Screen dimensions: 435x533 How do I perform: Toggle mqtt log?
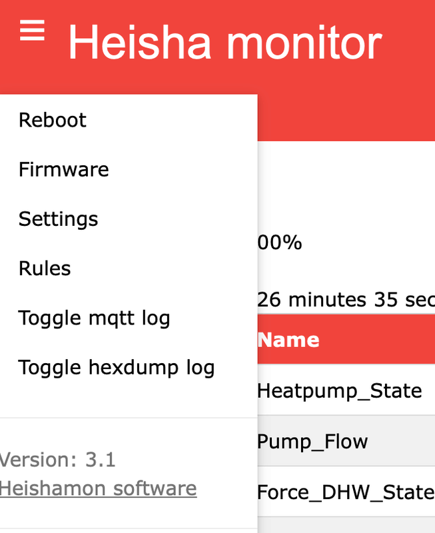coord(94,318)
